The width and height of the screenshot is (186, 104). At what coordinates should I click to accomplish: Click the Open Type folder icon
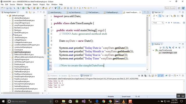coord(43,8)
